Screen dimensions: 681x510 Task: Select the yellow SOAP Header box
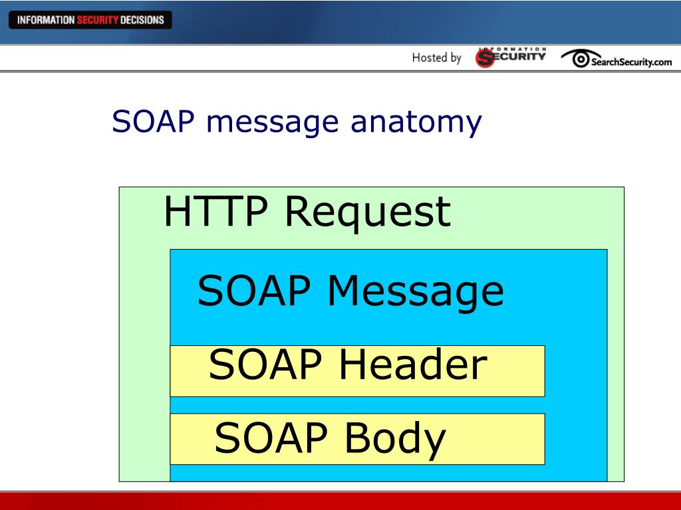coord(357,371)
